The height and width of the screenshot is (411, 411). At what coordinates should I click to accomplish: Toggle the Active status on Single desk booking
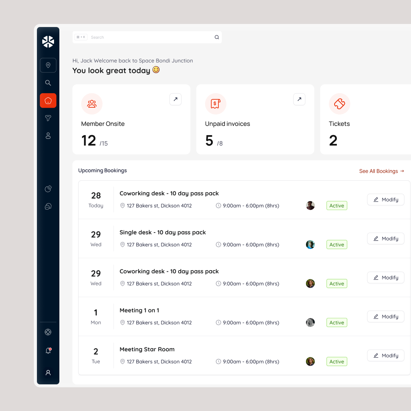[x=336, y=244]
